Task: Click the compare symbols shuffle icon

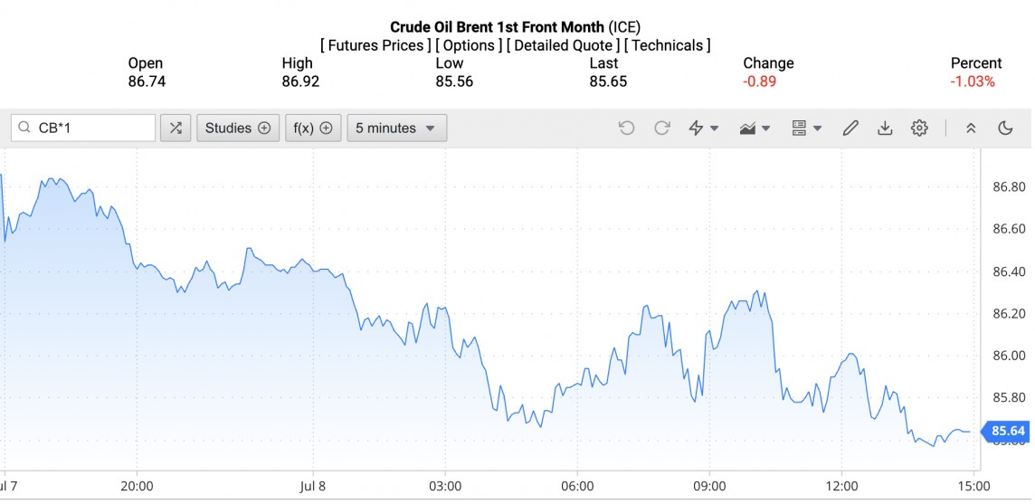Action: coord(176,128)
